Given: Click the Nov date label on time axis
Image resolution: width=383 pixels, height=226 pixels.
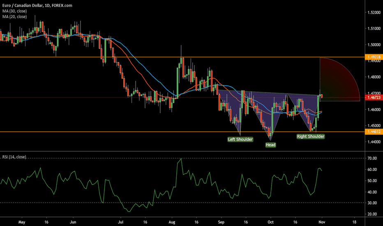Looking at the screenshot, I should [x=322, y=222].
